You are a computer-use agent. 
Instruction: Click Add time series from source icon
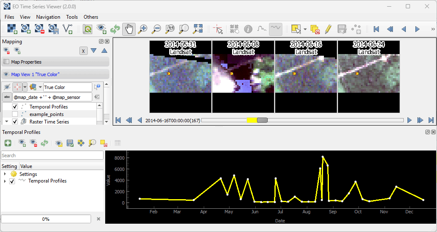[26, 29]
